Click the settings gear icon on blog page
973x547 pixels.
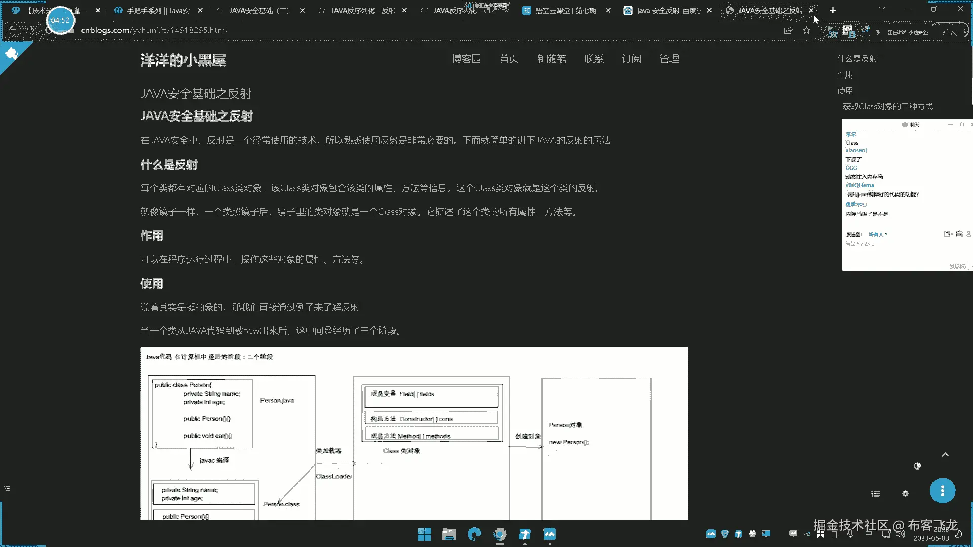[905, 494]
